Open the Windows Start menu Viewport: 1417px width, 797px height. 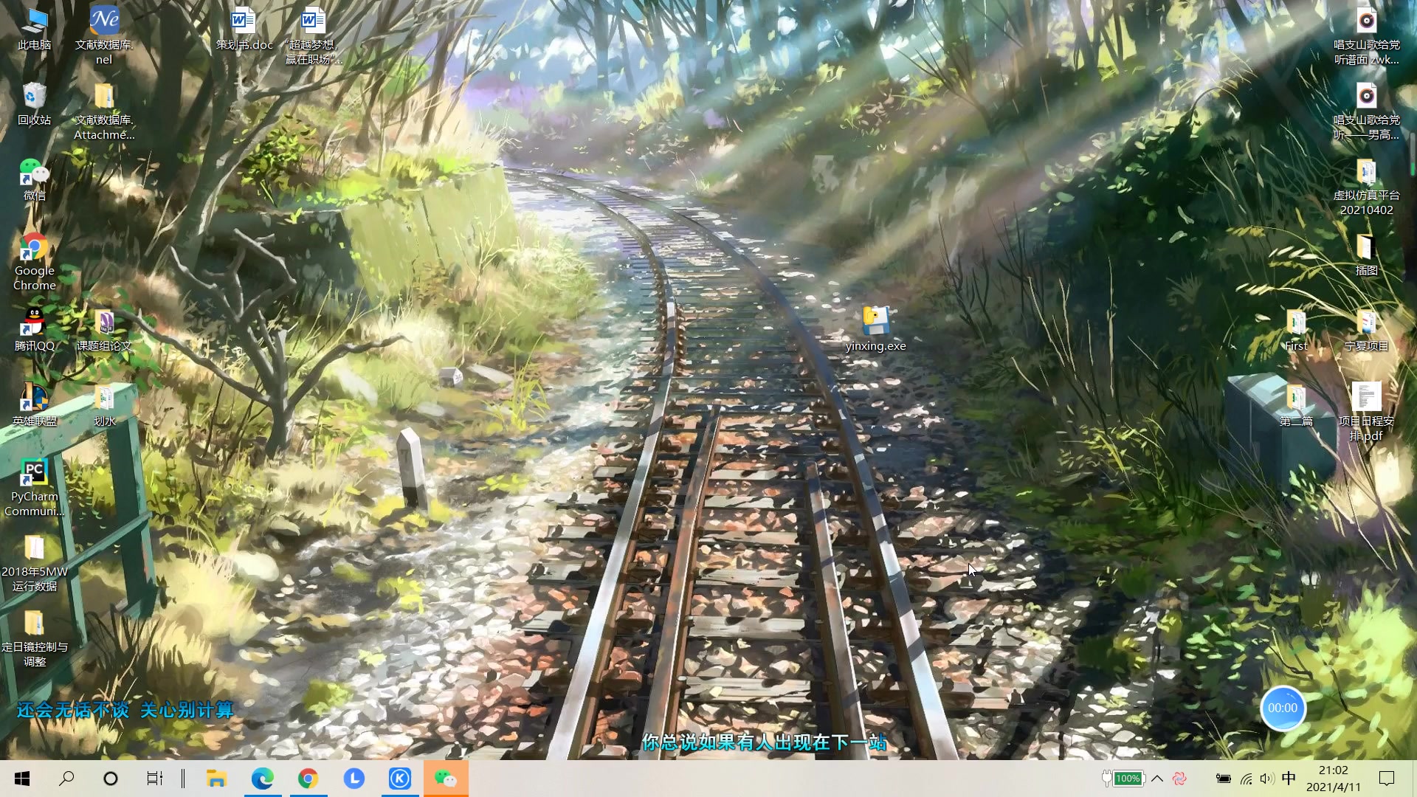(x=22, y=779)
